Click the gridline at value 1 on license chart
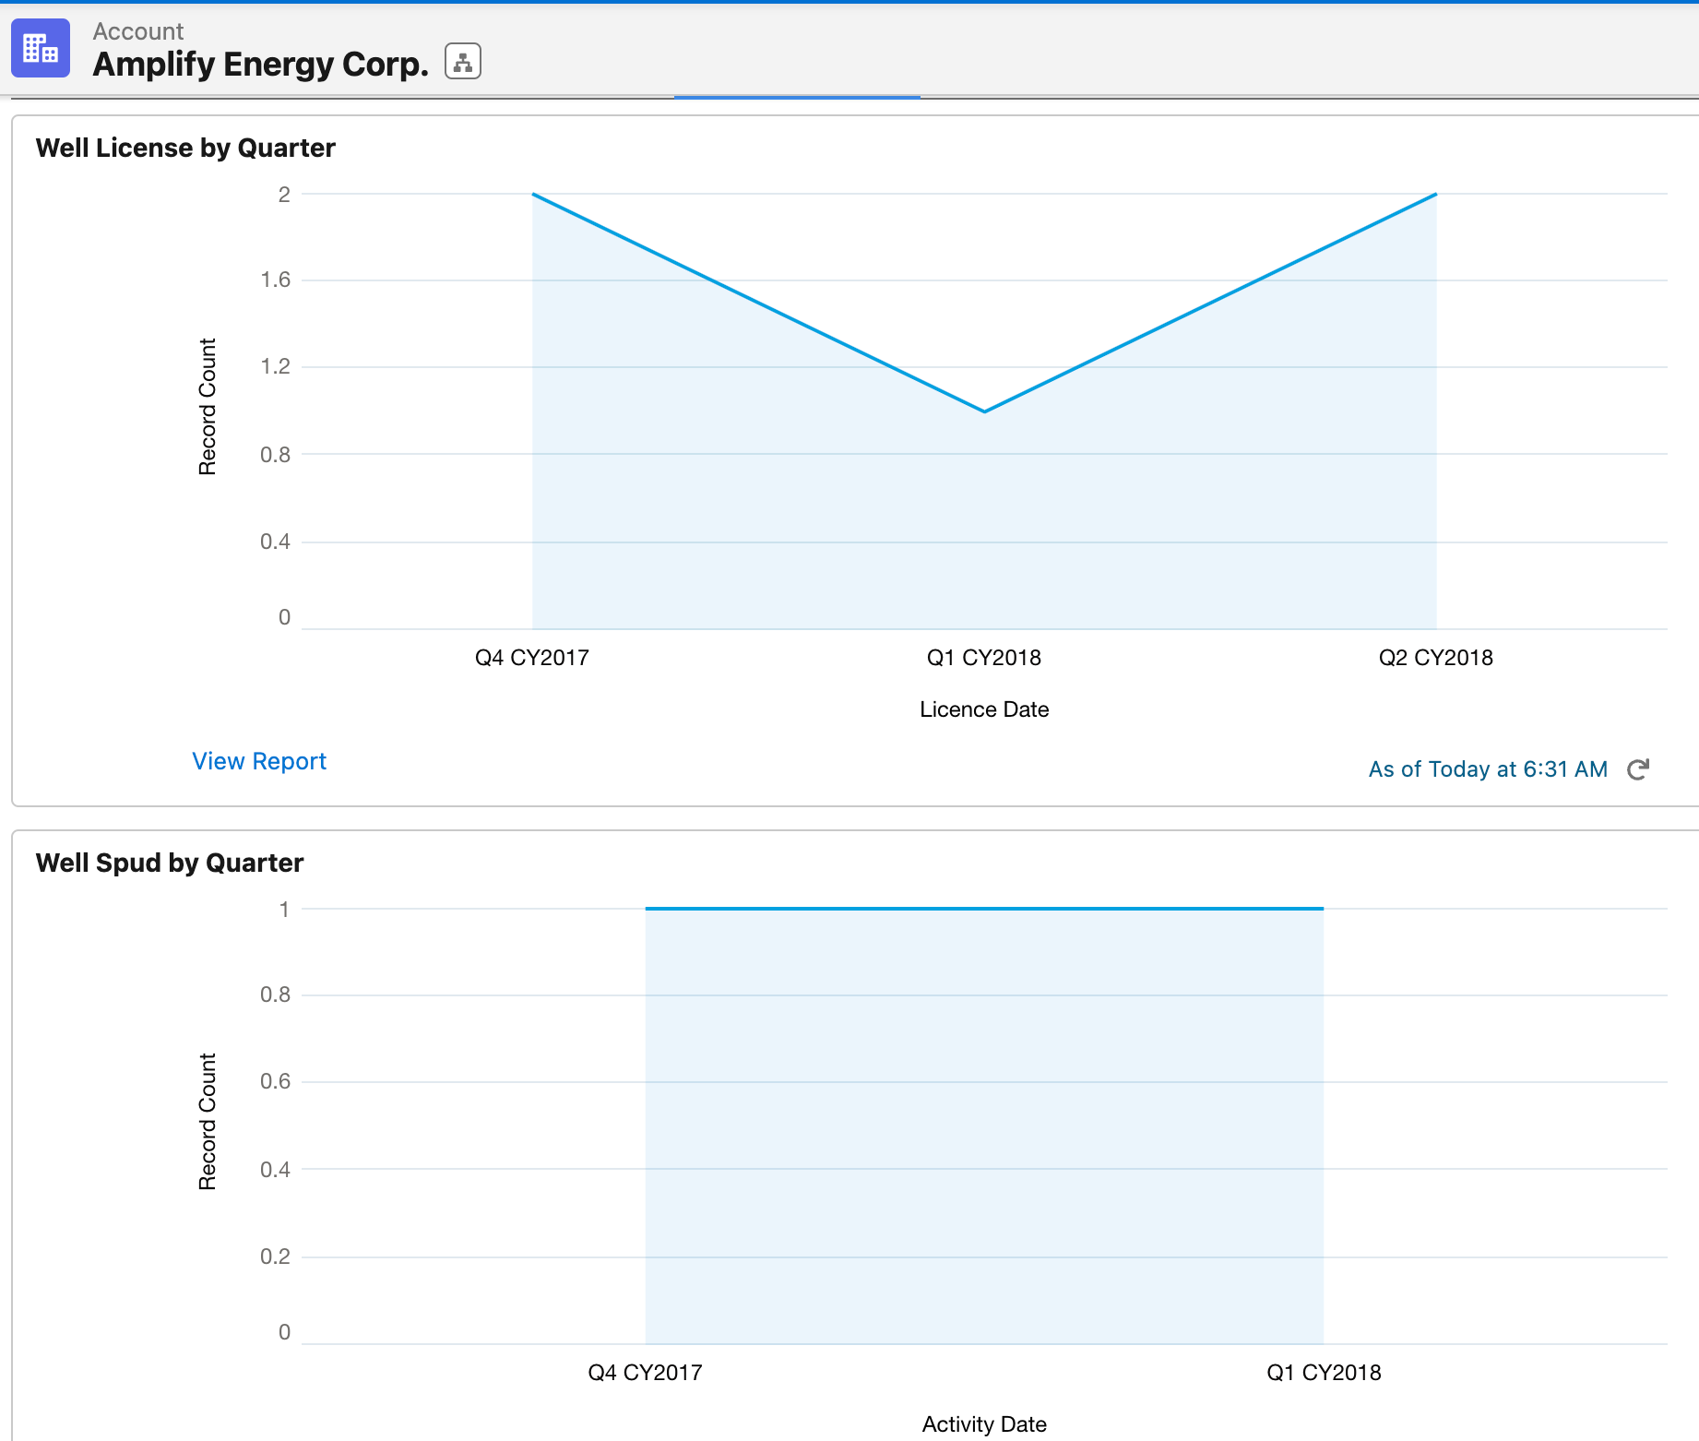This screenshot has height=1441, width=1699. pos(738,411)
